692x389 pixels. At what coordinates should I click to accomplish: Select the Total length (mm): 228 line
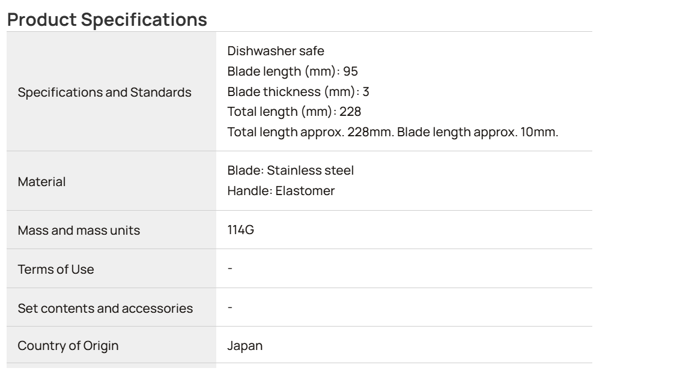point(294,112)
